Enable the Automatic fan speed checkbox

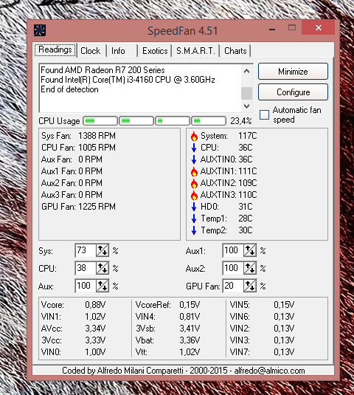[264, 115]
